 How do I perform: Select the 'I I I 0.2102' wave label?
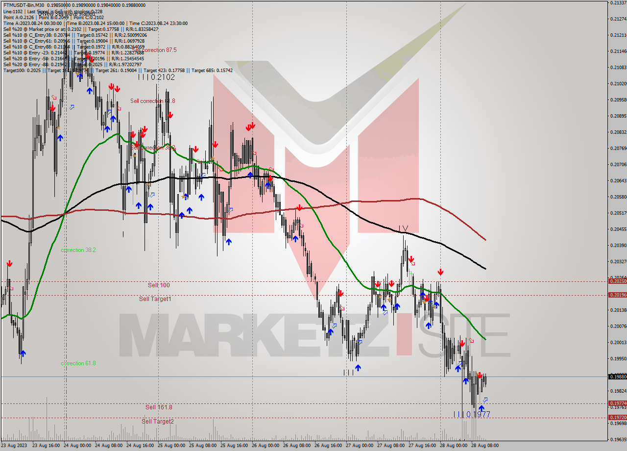pyautogui.click(x=156, y=77)
